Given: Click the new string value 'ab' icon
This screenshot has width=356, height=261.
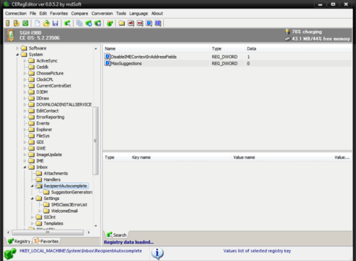Looking at the screenshot, I should [x=131, y=23].
